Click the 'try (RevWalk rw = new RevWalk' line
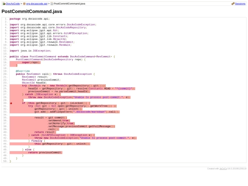The image size is (248, 186). [x=64, y=85]
